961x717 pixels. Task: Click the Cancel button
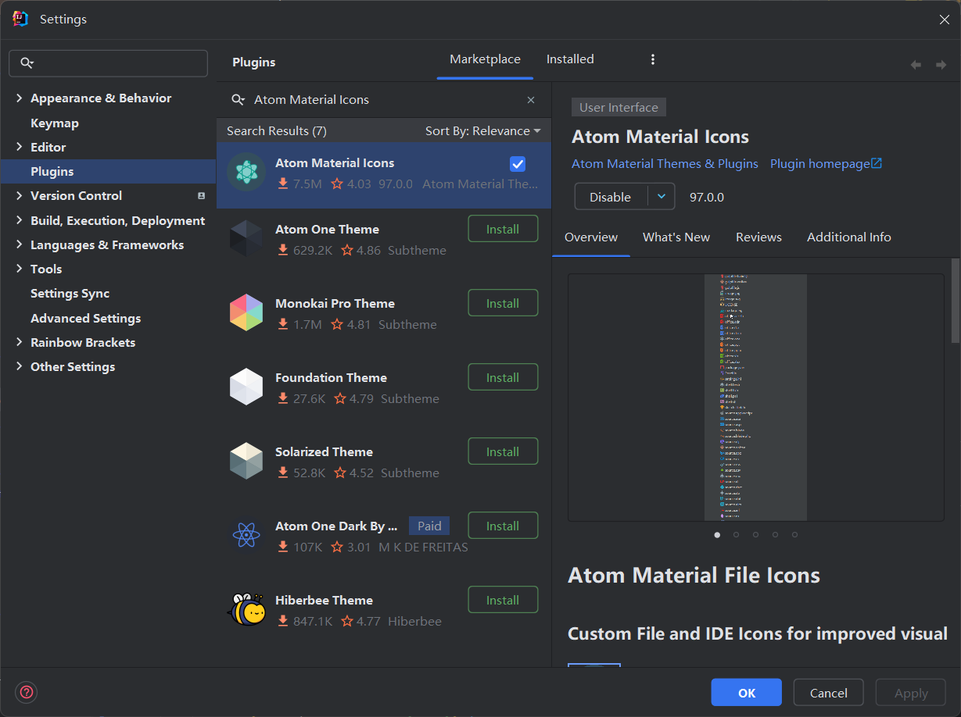pos(828,693)
